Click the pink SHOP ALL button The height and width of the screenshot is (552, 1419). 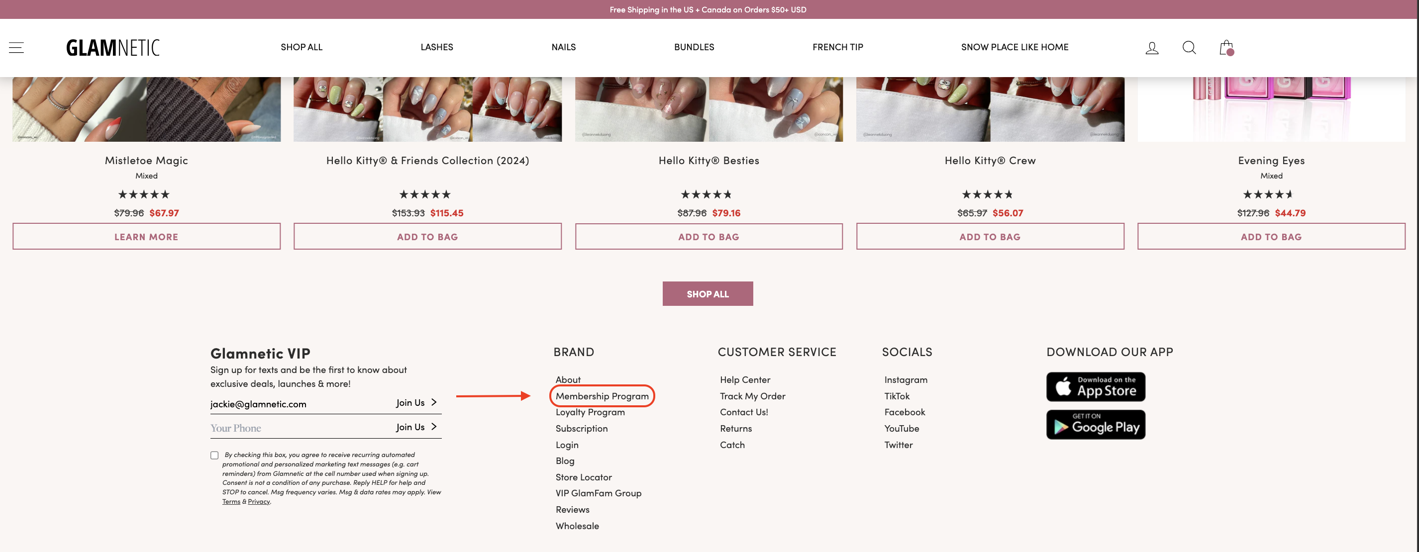[x=708, y=294]
